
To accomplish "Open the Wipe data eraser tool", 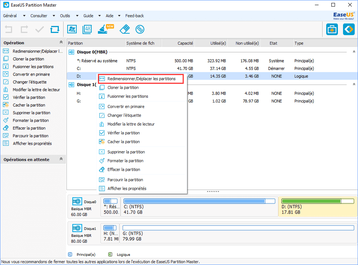I will click(125, 29).
